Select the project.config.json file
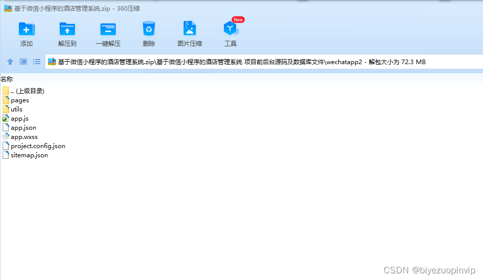The width and height of the screenshot is (483, 280). coord(34,146)
